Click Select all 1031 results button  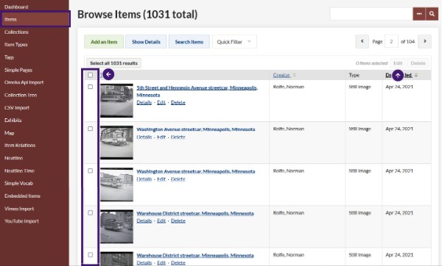coord(114,63)
